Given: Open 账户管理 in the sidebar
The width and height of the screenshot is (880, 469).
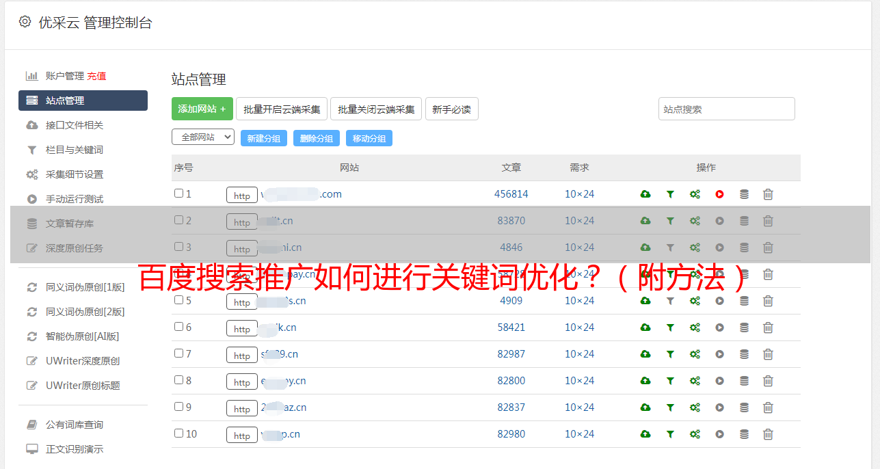Looking at the screenshot, I should (x=65, y=76).
